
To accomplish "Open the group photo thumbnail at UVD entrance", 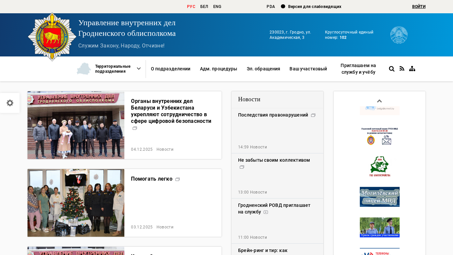I will pos(76,125).
